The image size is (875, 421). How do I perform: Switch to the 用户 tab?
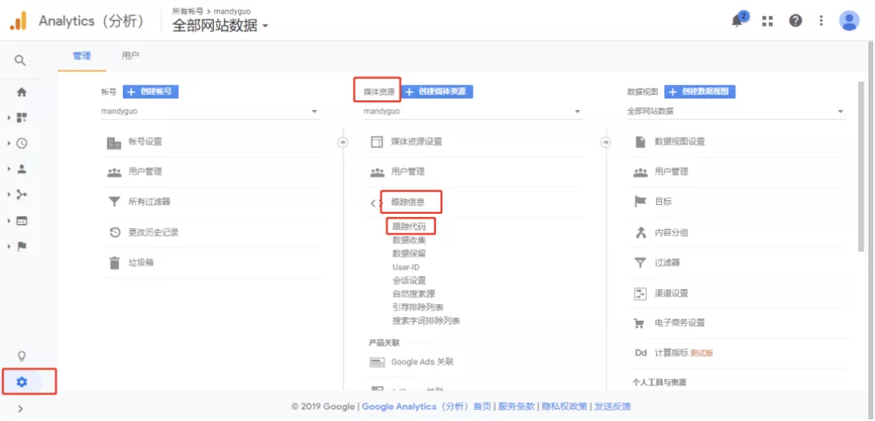point(130,56)
